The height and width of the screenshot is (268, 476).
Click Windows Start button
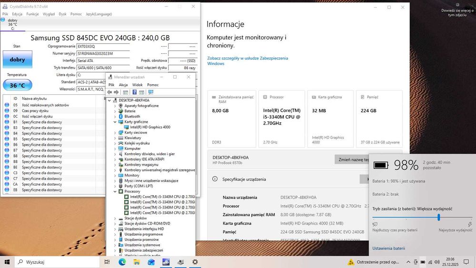(7, 262)
